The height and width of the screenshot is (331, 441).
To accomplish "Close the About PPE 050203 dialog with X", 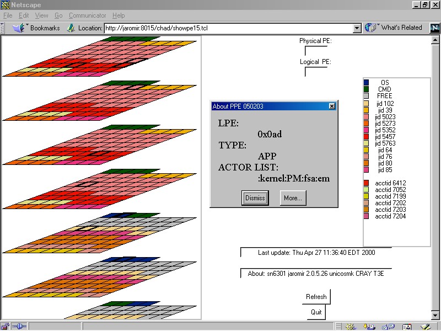I will click(332, 106).
